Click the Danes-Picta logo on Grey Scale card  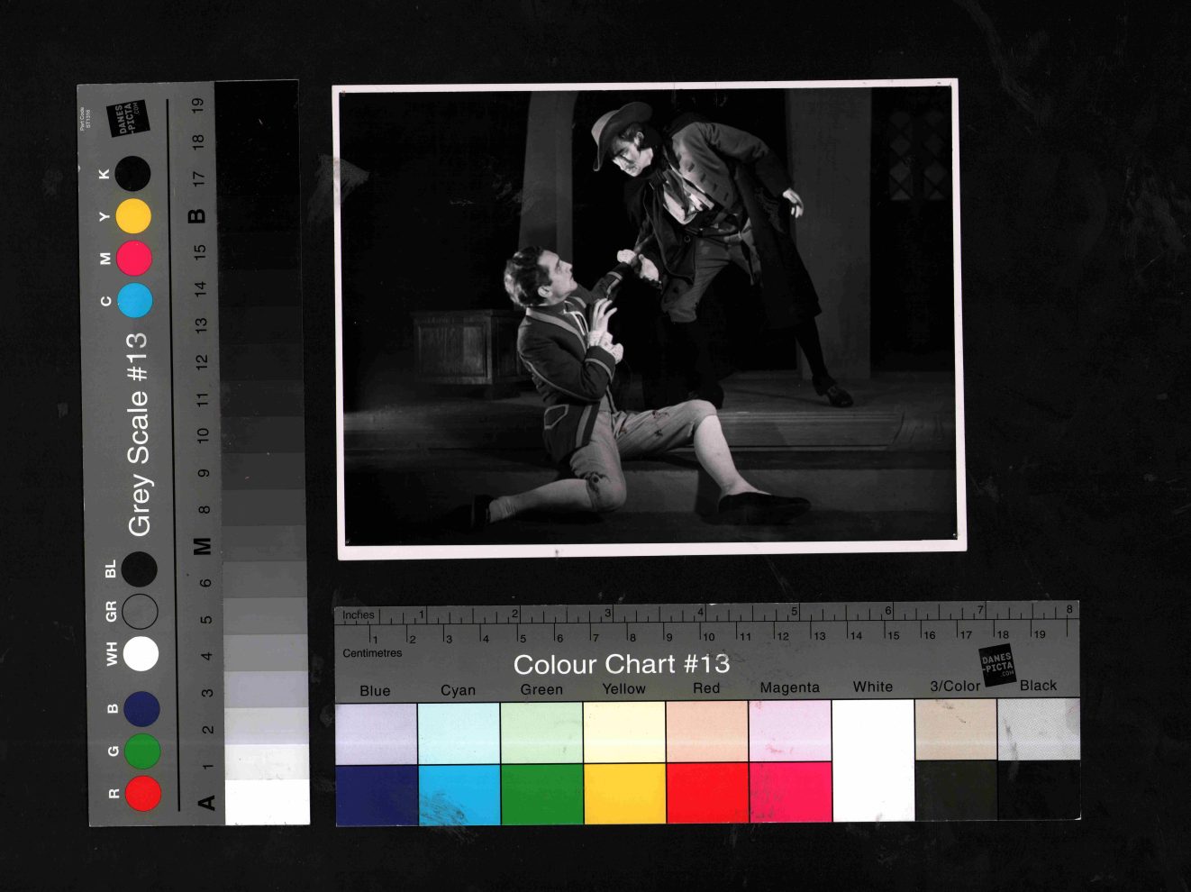(x=126, y=119)
